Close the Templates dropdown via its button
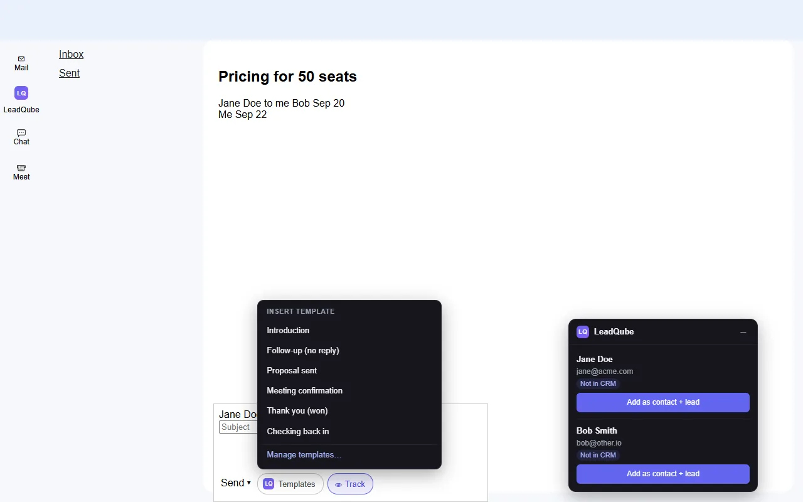The image size is (803, 502). pos(290,484)
